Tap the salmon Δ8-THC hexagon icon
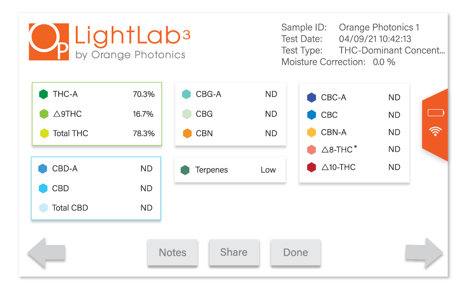470x294 pixels. pos(312,149)
